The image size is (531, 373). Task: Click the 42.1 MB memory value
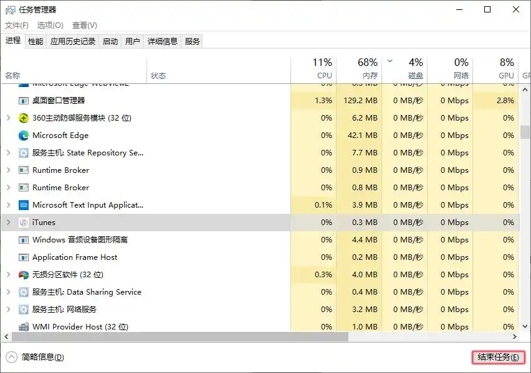click(x=362, y=136)
